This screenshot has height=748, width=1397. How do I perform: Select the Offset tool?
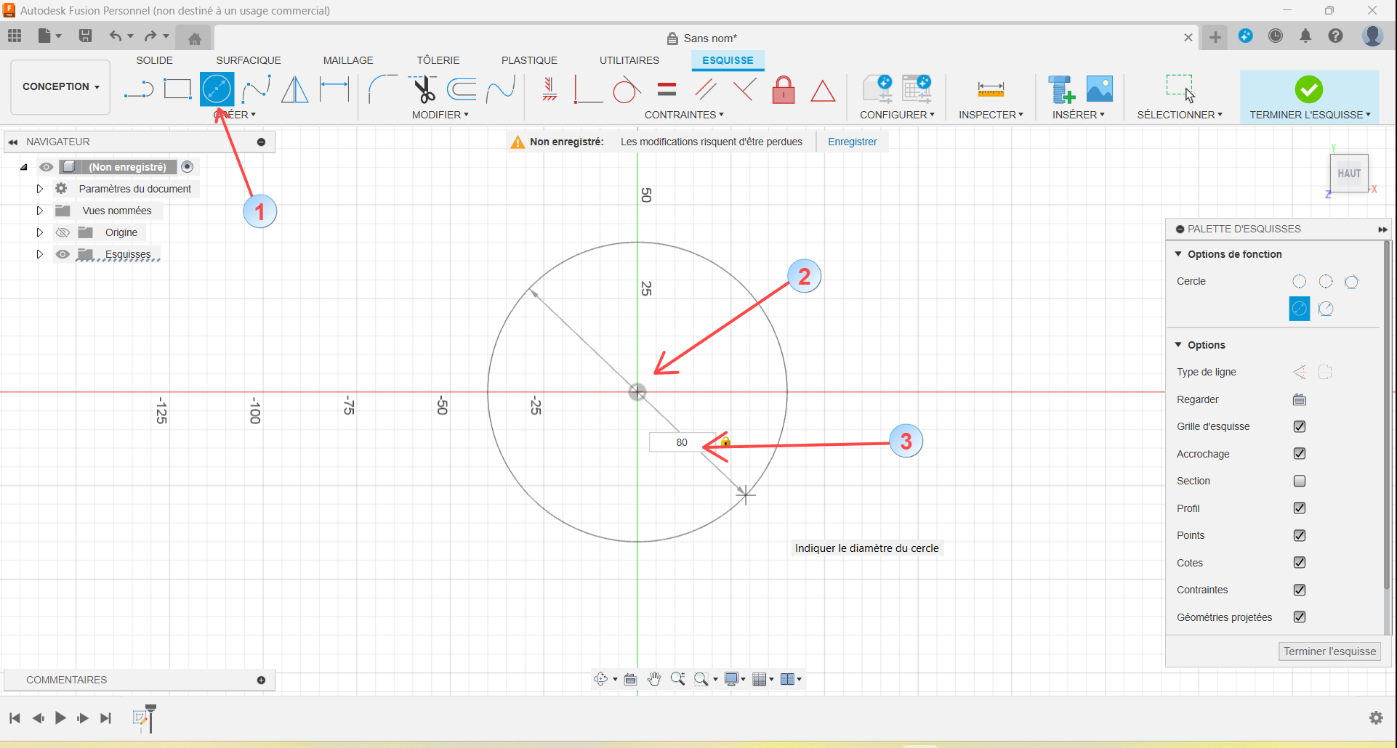tap(462, 89)
